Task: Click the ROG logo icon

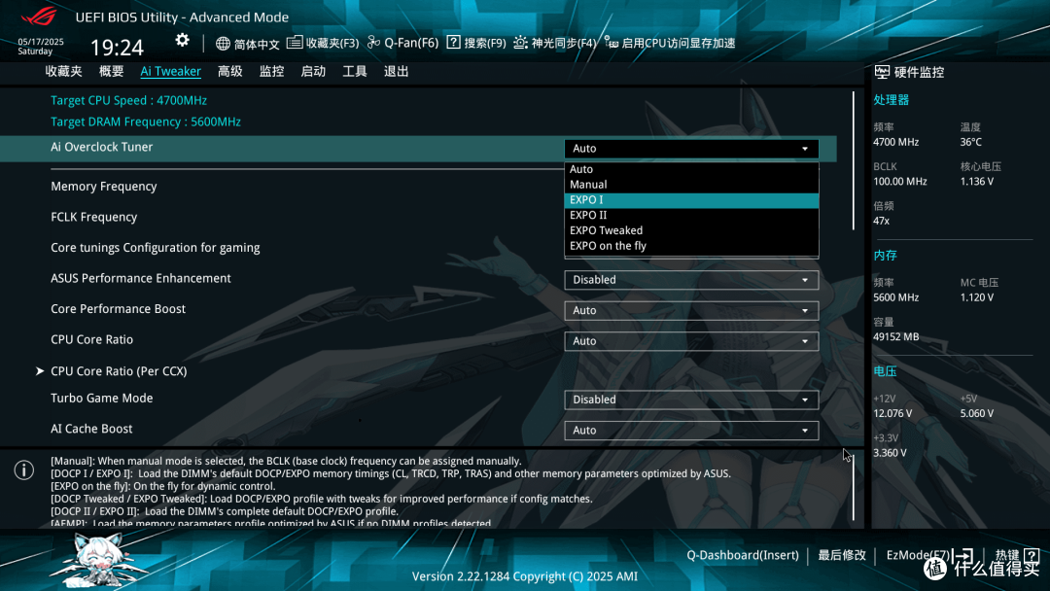Action: coord(39,17)
